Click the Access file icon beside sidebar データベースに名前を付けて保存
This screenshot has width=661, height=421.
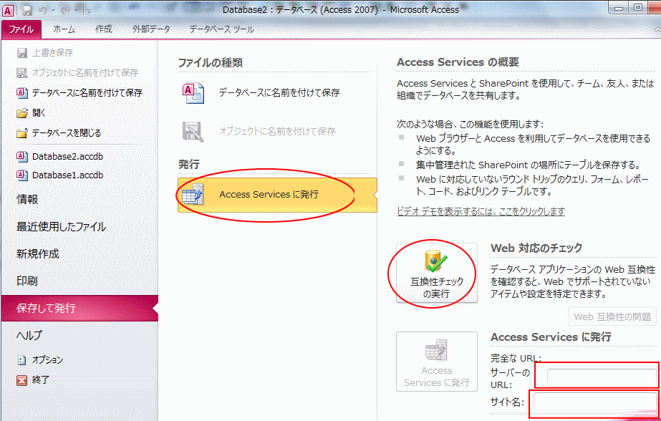coord(22,92)
